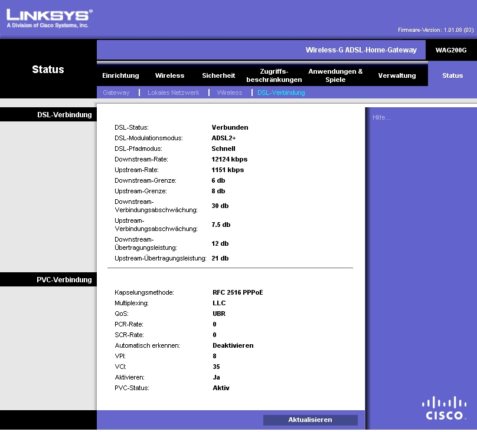Screen dimensions: 477x432
Task: Click the active Status tab
Action: pyautogui.click(x=452, y=75)
